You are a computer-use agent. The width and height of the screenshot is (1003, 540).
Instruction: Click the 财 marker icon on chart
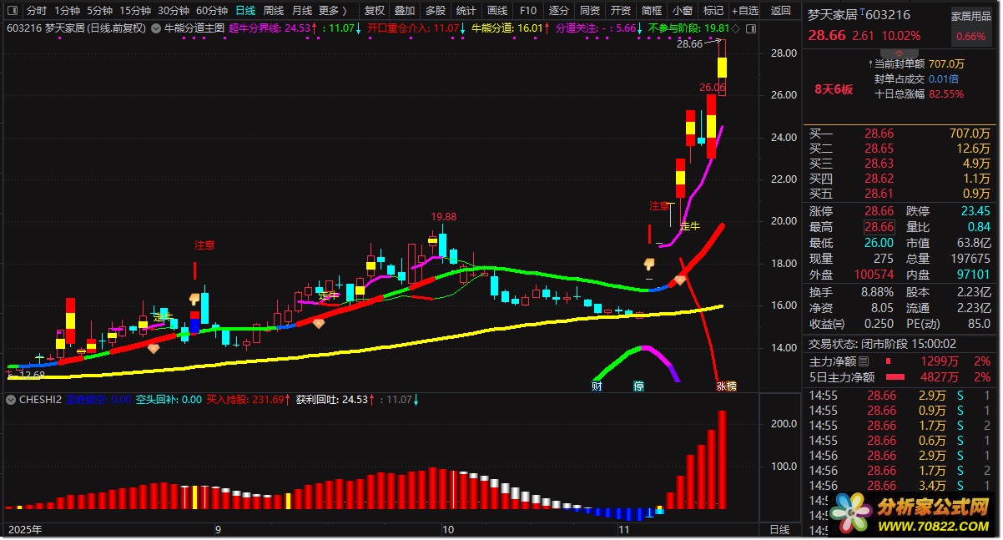597,386
